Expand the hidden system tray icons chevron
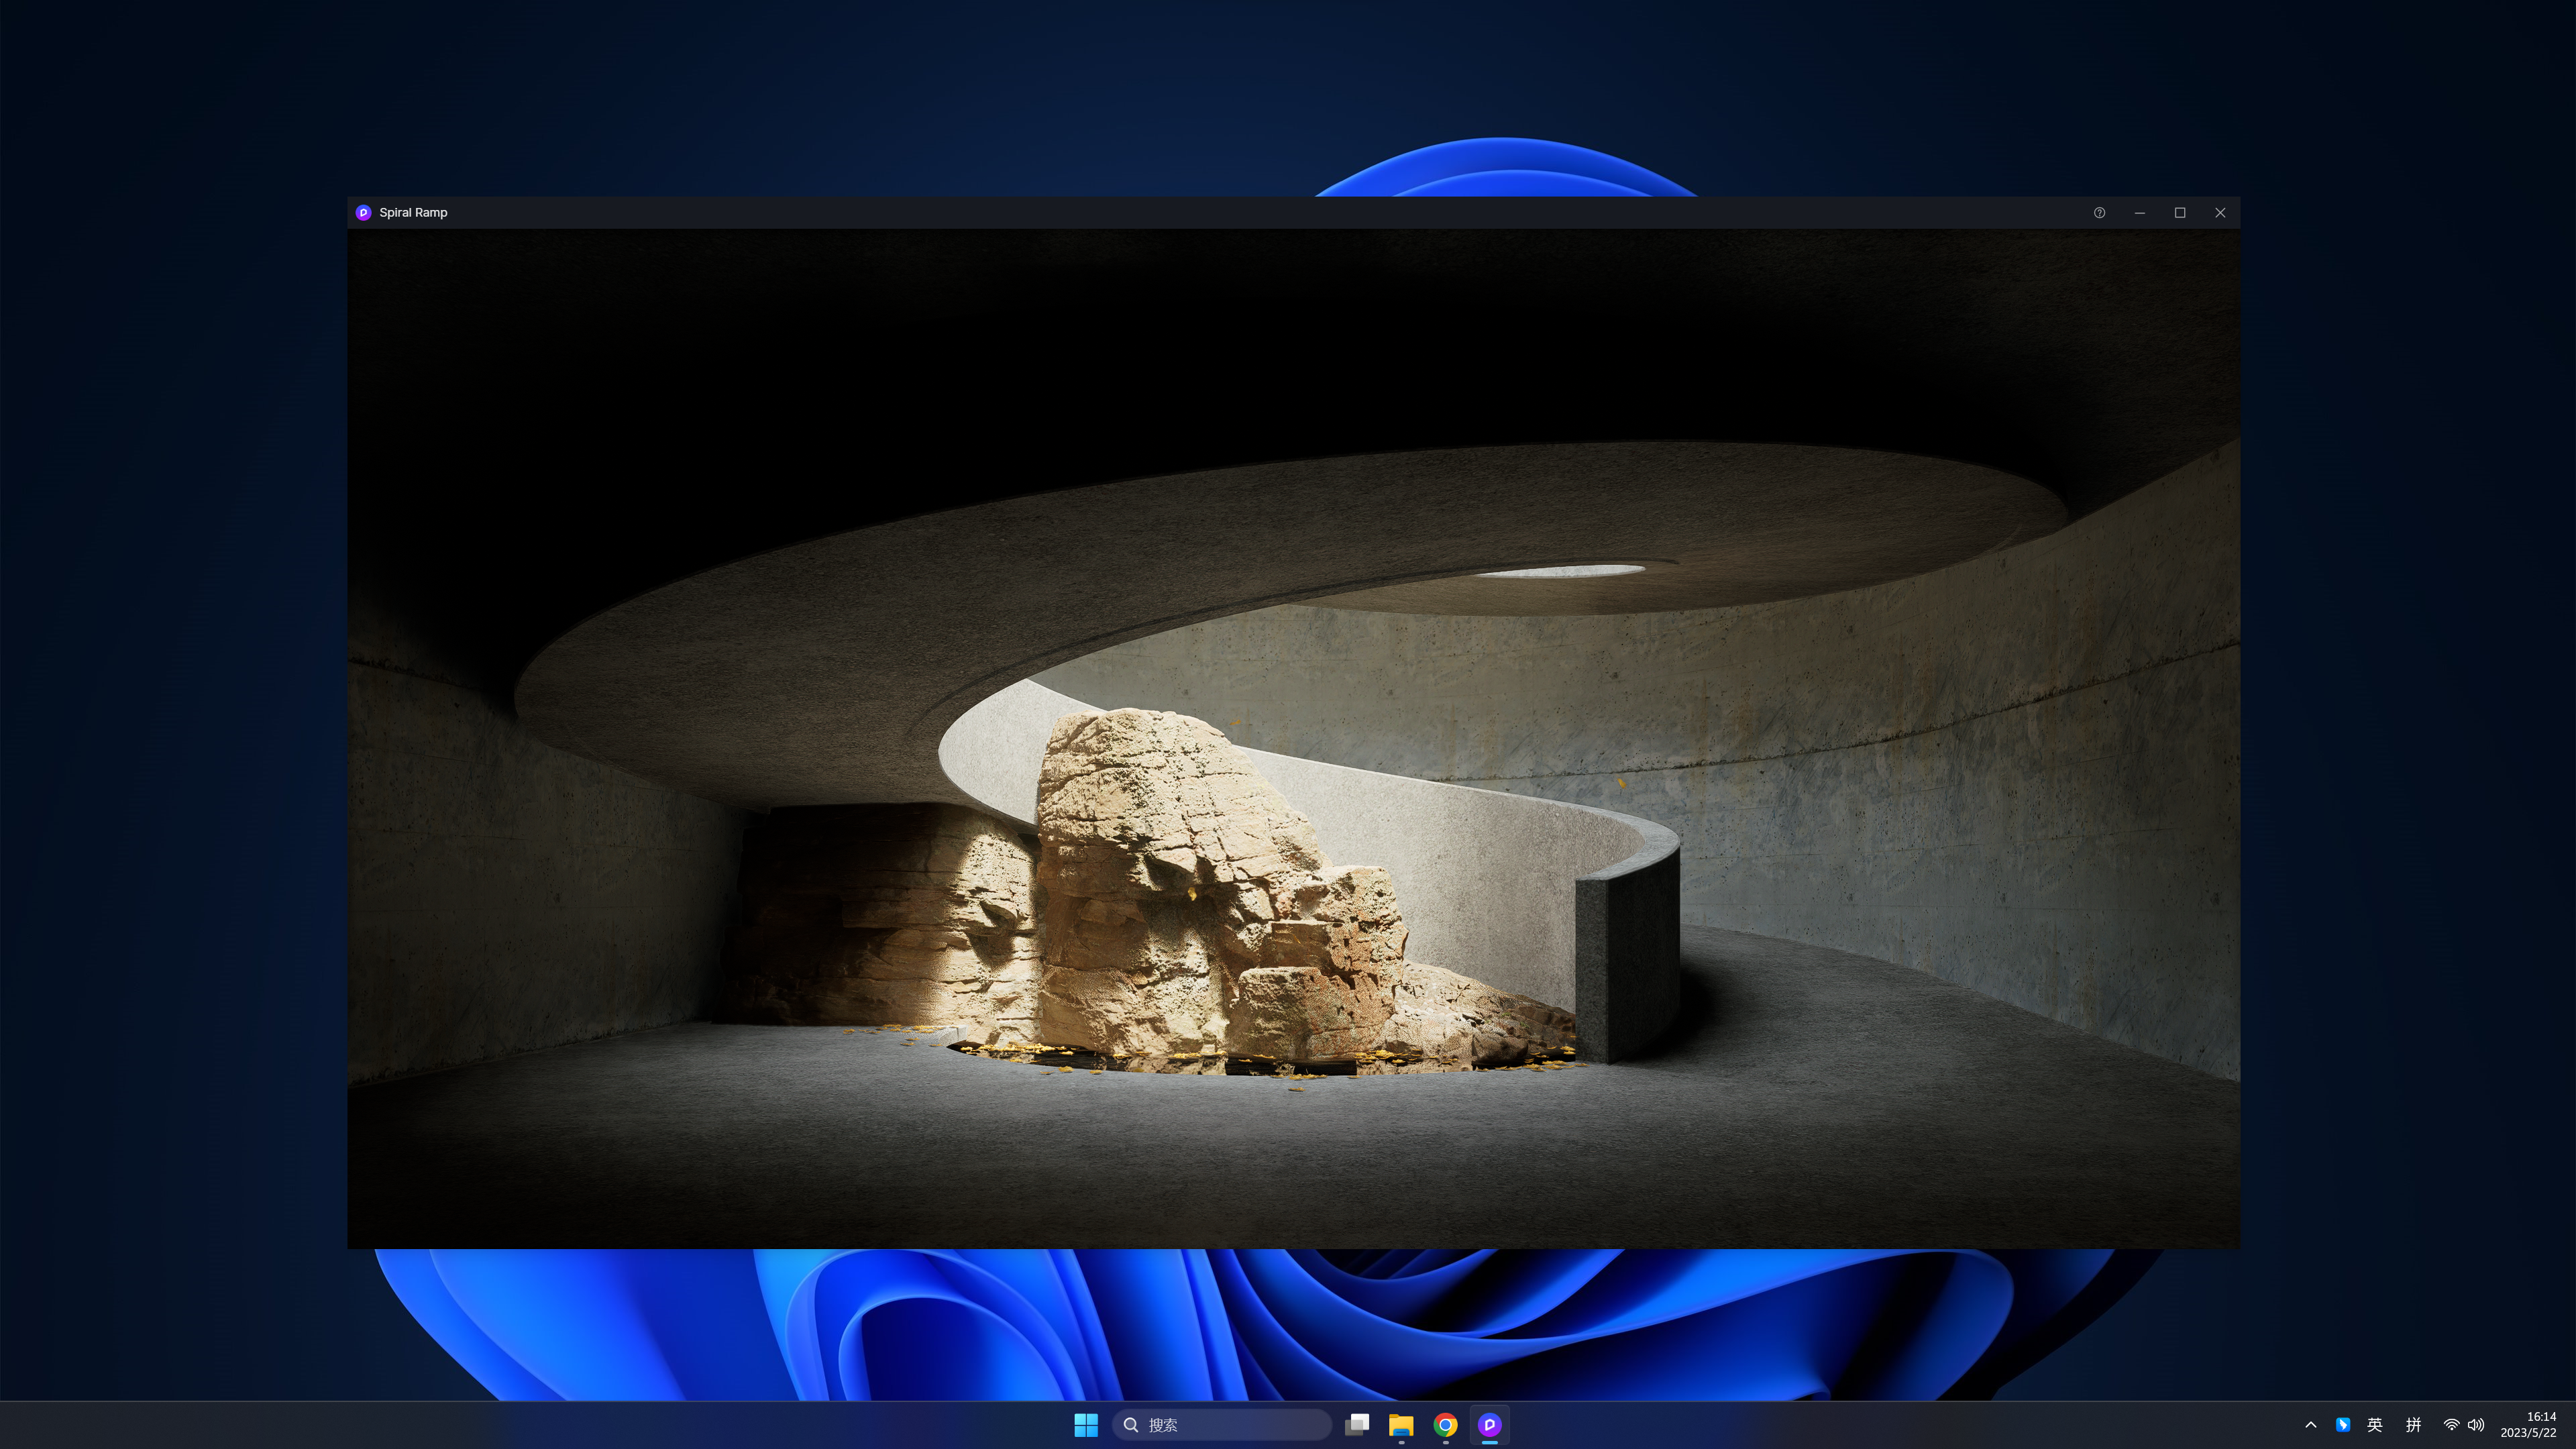2576x1449 pixels. [x=2310, y=1425]
